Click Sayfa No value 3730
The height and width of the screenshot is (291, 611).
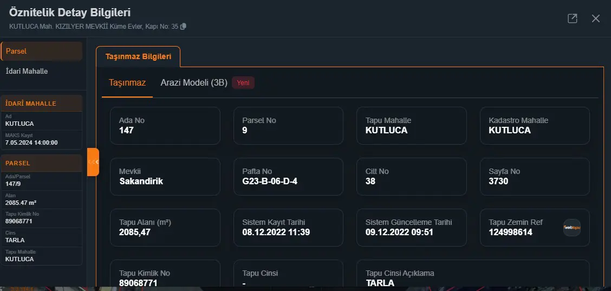498,182
